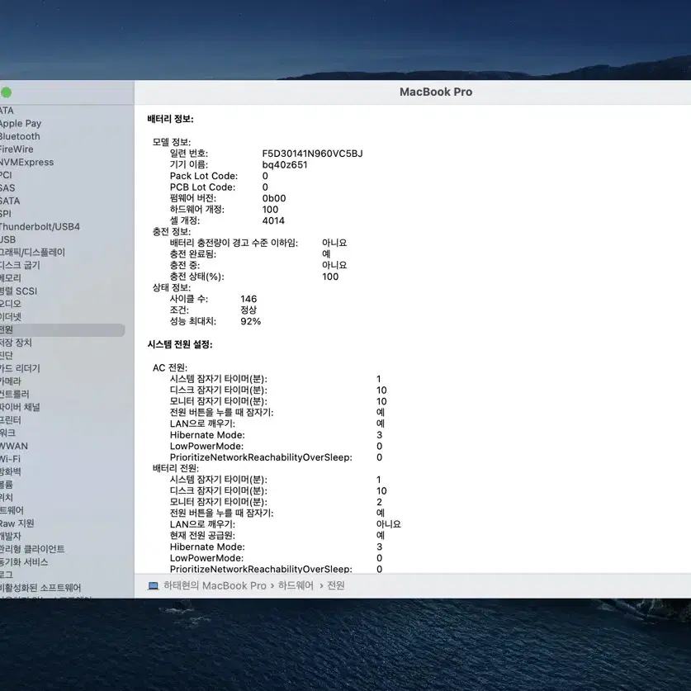Click the 현재 전원 공급원 label
This screenshot has height=691, width=691.
click(x=203, y=536)
